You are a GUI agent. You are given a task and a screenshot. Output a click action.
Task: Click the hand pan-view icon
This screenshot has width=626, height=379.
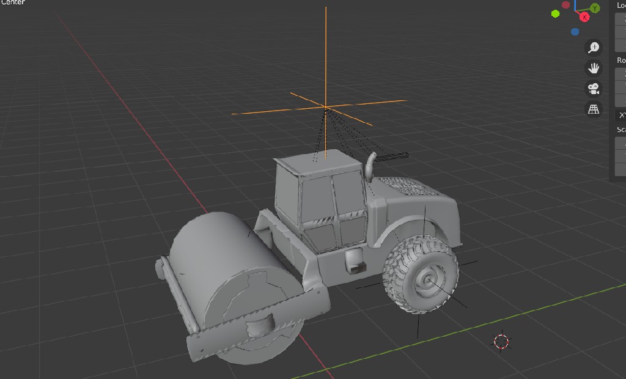593,68
